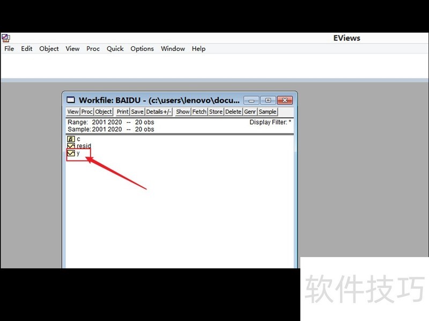This screenshot has height=321, width=429.
Task: Select the object named resid
Action: coord(84,145)
